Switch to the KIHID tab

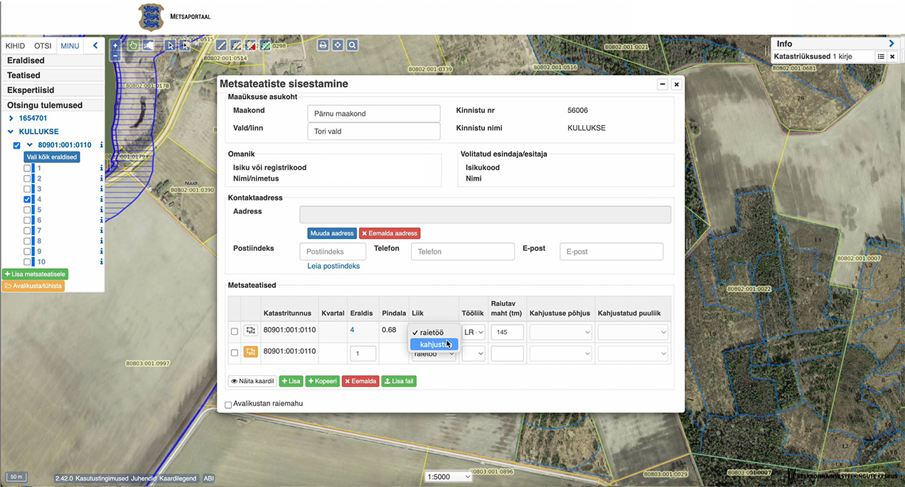pos(15,46)
